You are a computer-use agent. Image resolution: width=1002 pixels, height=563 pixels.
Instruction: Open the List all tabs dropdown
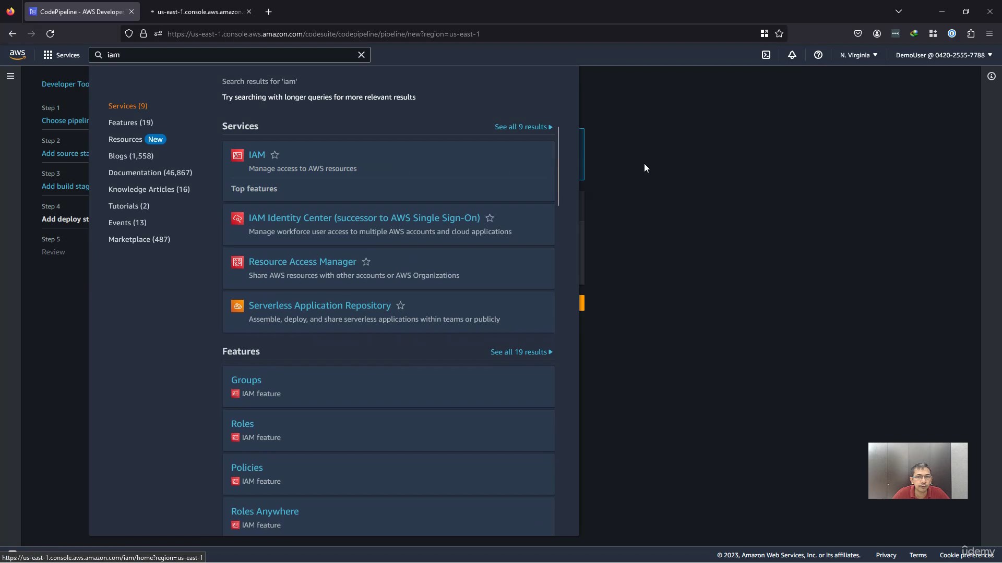[x=899, y=11]
